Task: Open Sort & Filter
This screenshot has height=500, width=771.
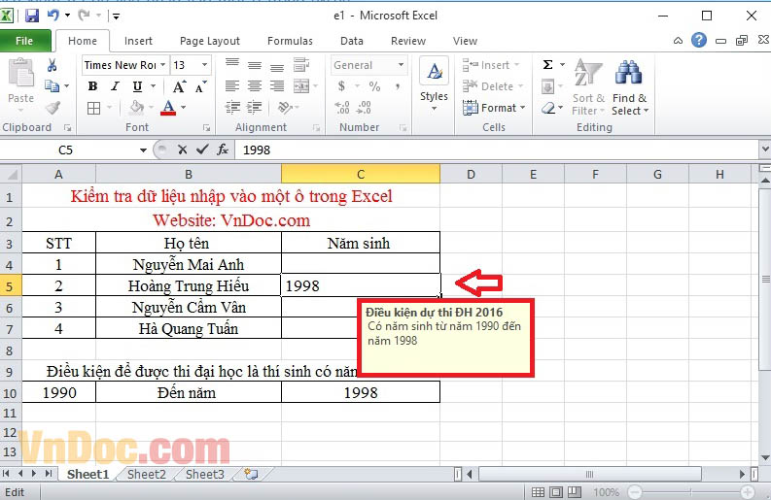Action: 588,87
